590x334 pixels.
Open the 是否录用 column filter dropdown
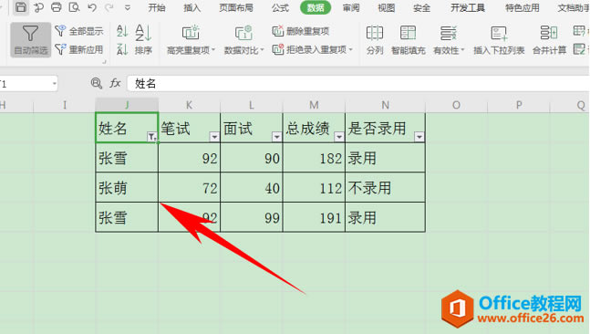coord(419,137)
